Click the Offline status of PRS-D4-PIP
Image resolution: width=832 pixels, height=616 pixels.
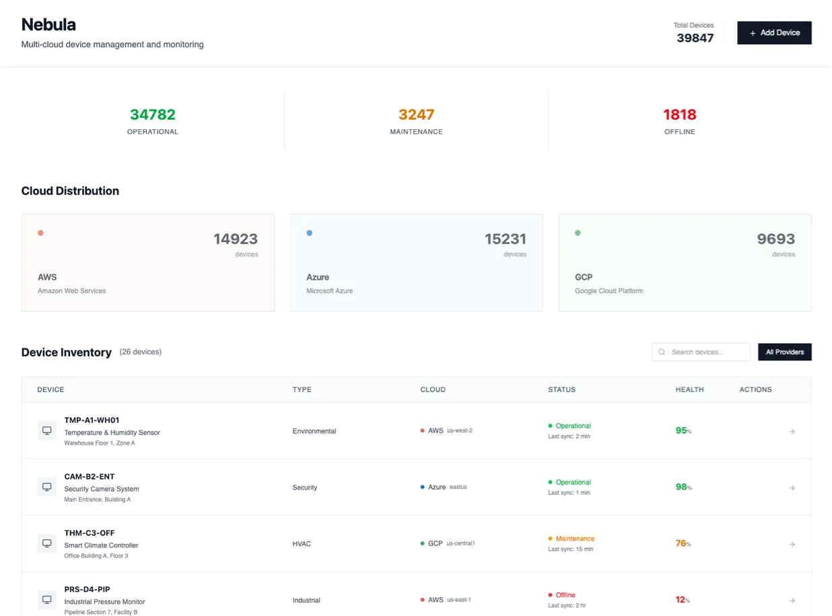click(x=562, y=595)
